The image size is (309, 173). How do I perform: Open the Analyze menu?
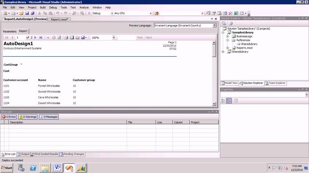(x=84, y=8)
